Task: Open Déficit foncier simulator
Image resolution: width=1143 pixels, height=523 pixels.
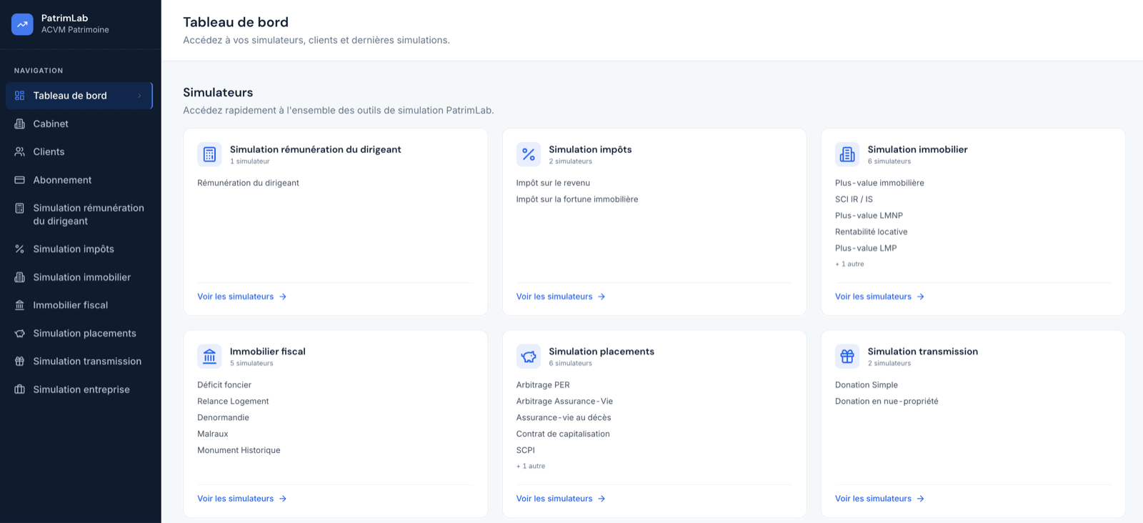Action: click(224, 385)
